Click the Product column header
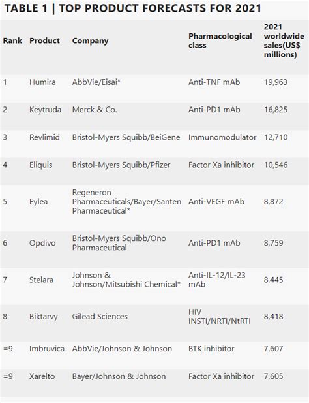The width and height of the screenshot is (309, 403). coord(44,40)
